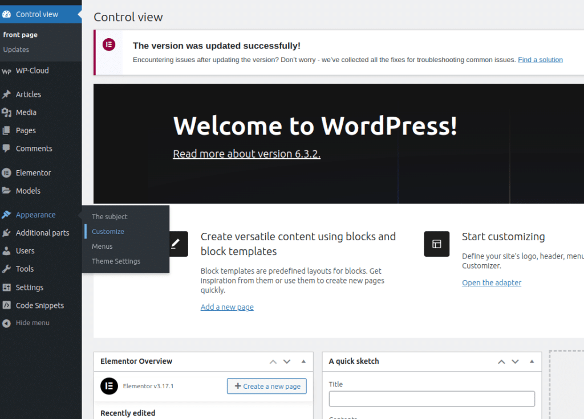Click the Comments bubble icon

click(6, 149)
